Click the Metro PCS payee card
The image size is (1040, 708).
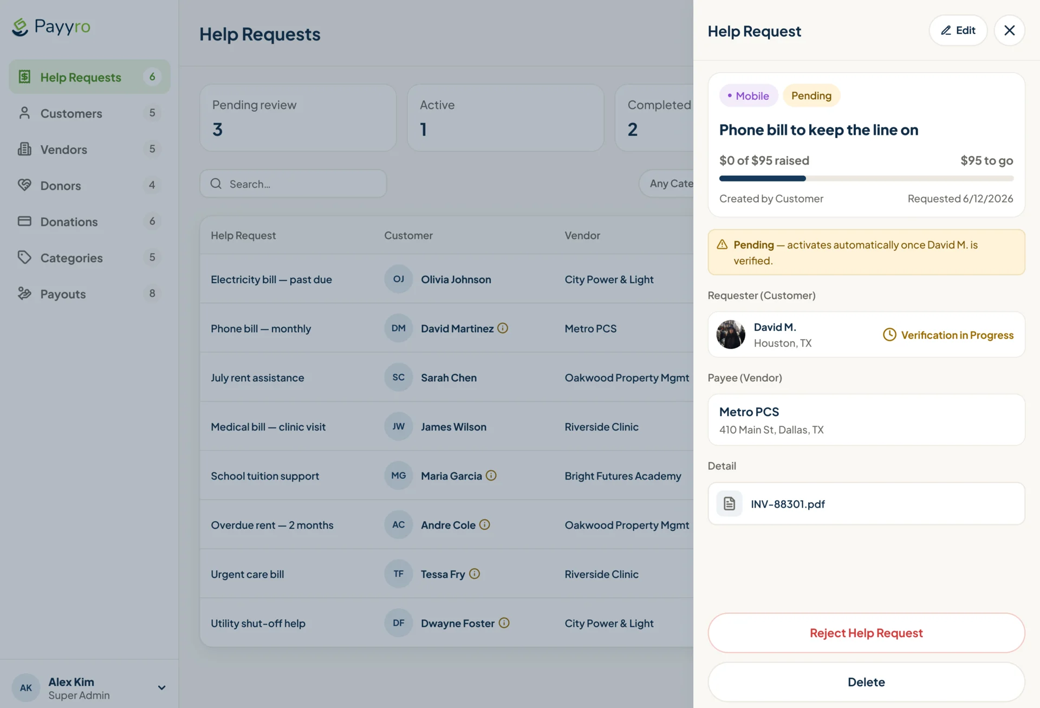866,420
